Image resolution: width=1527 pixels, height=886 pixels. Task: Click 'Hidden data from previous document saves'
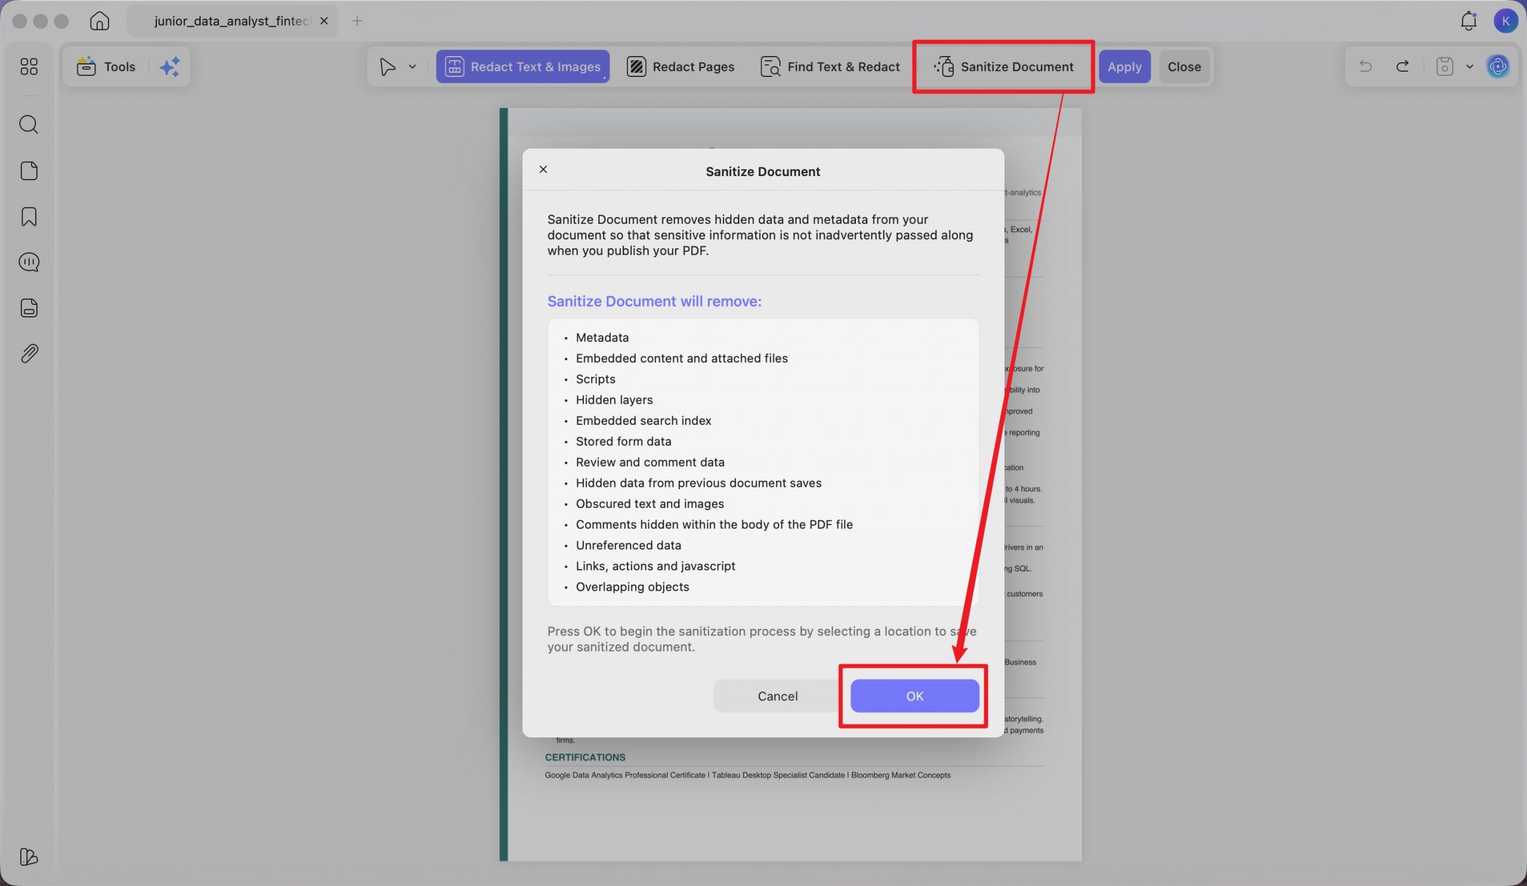(698, 483)
